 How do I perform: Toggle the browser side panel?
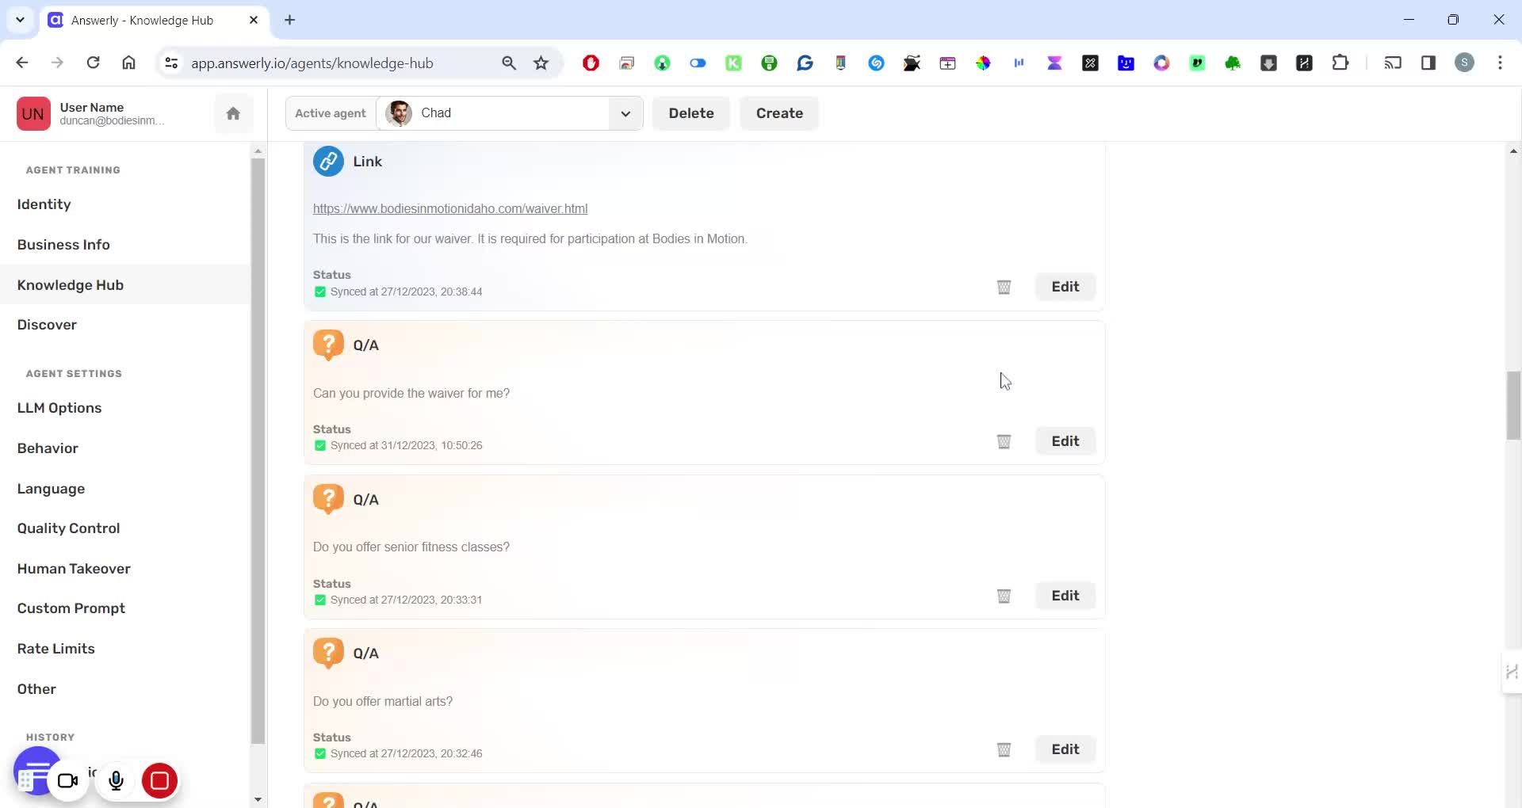pyautogui.click(x=1428, y=63)
